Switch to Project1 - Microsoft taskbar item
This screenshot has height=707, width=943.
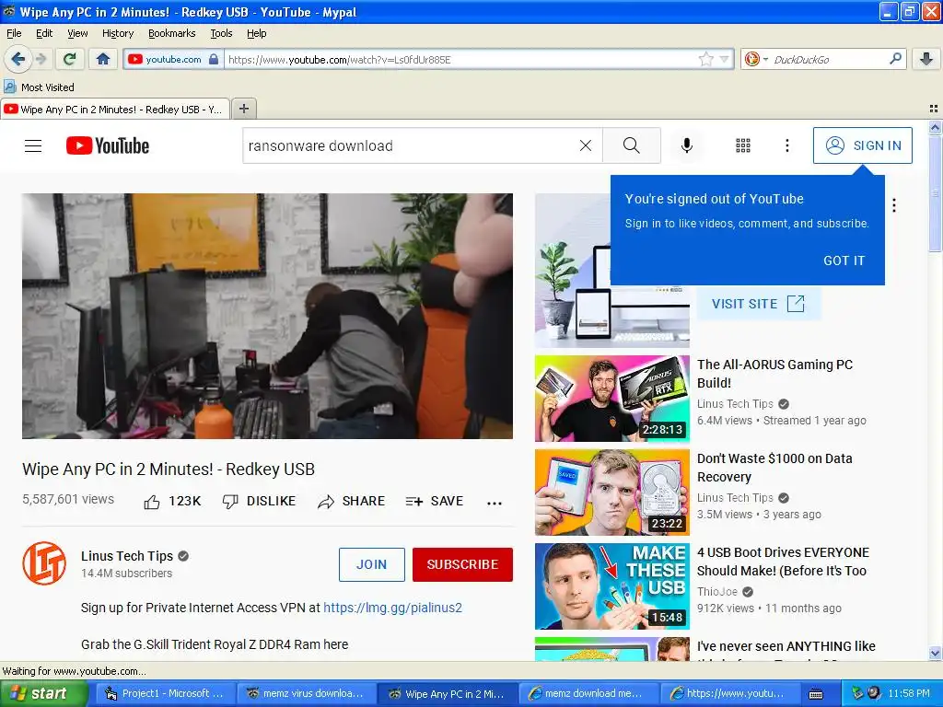(164, 693)
